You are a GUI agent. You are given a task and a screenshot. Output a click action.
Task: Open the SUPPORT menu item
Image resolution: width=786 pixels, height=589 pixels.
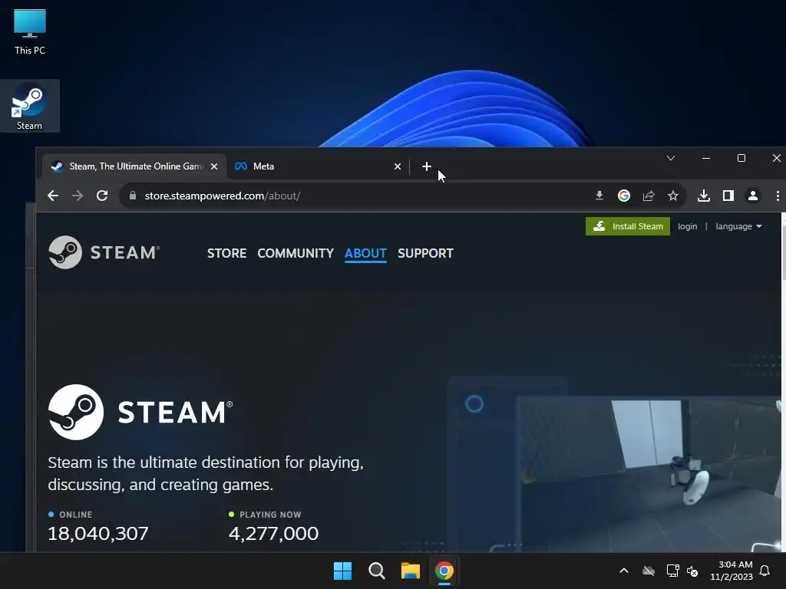point(425,253)
